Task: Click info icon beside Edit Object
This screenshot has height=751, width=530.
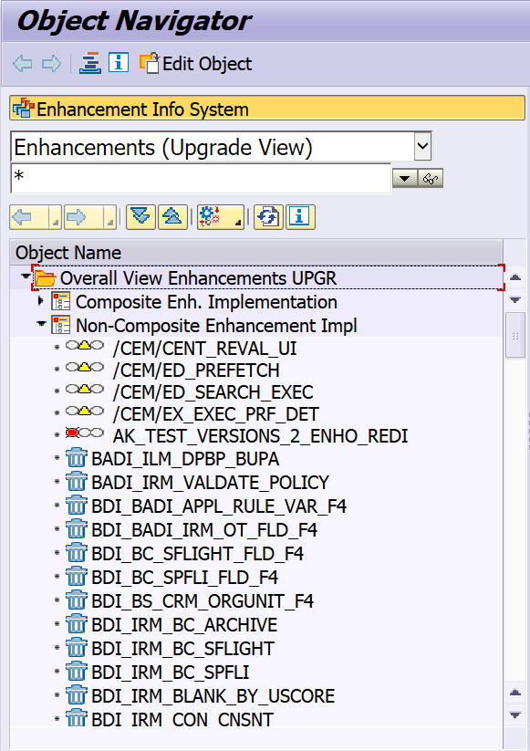Action: tap(119, 62)
